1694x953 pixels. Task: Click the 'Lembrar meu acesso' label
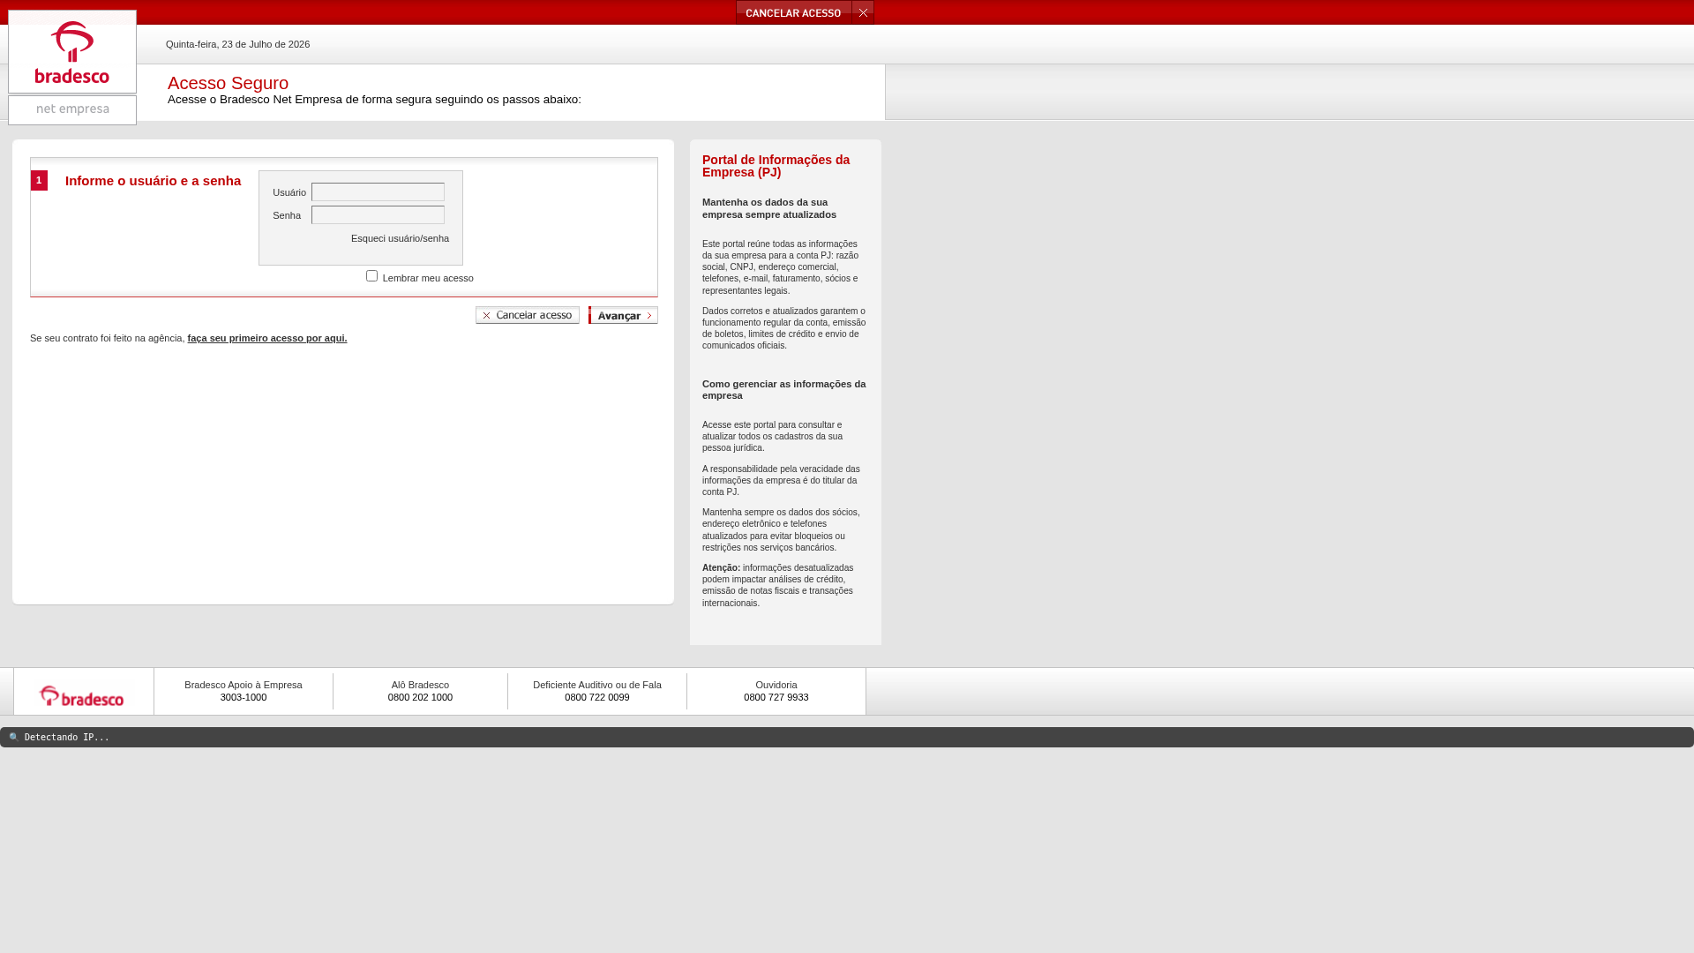(428, 278)
